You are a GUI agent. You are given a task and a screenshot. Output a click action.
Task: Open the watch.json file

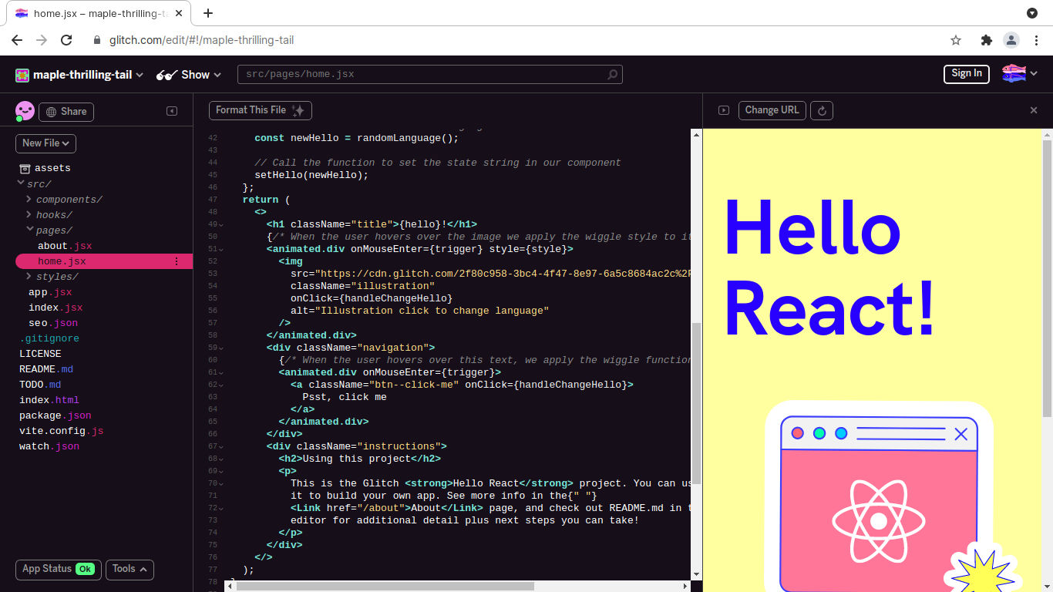tap(49, 446)
